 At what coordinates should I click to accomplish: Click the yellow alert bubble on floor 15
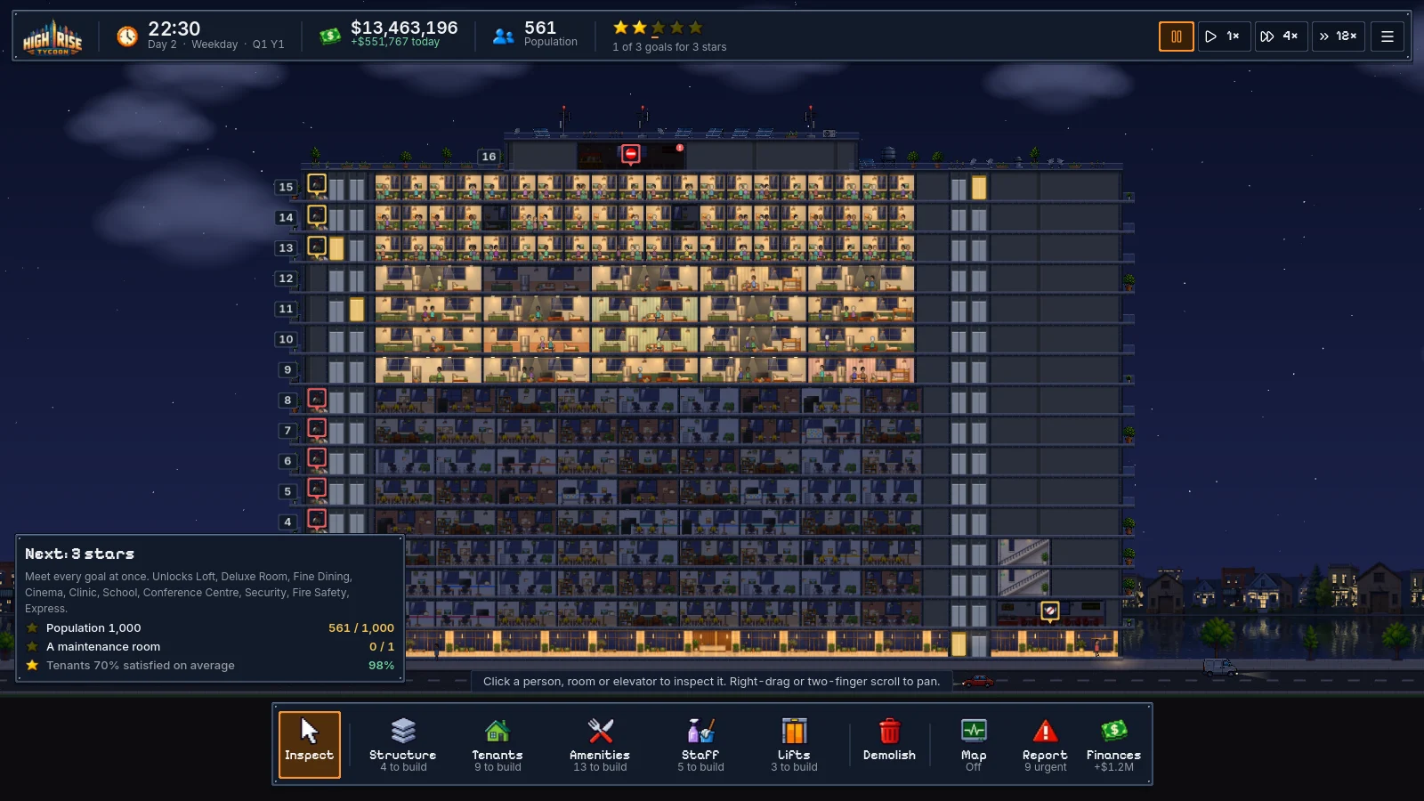317,184
